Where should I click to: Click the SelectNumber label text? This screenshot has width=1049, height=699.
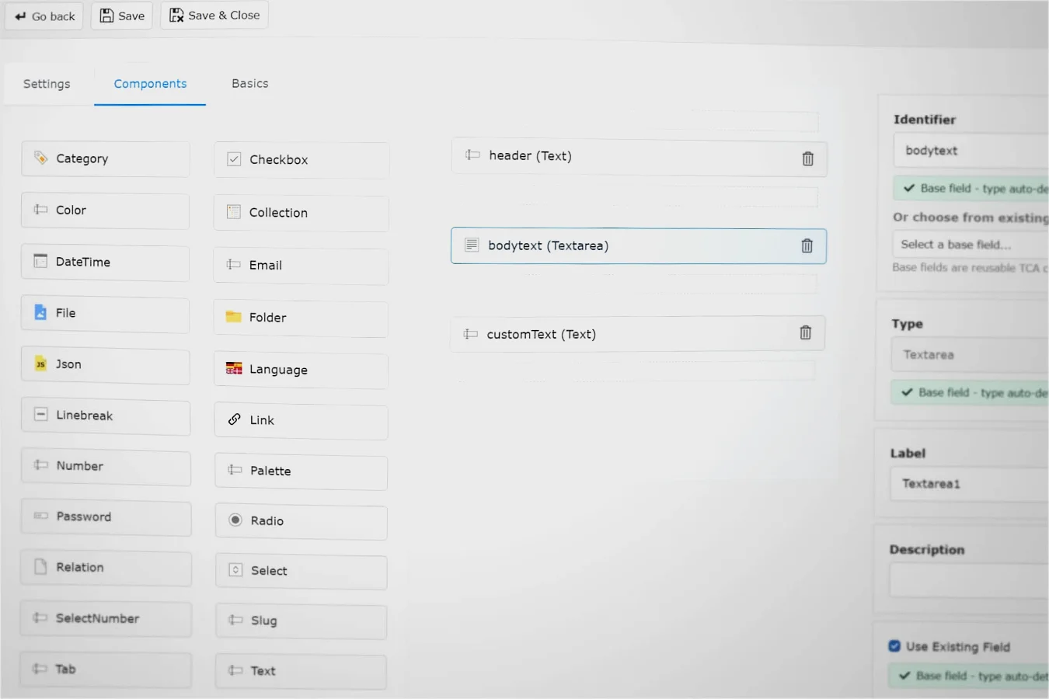pos(97,618)
